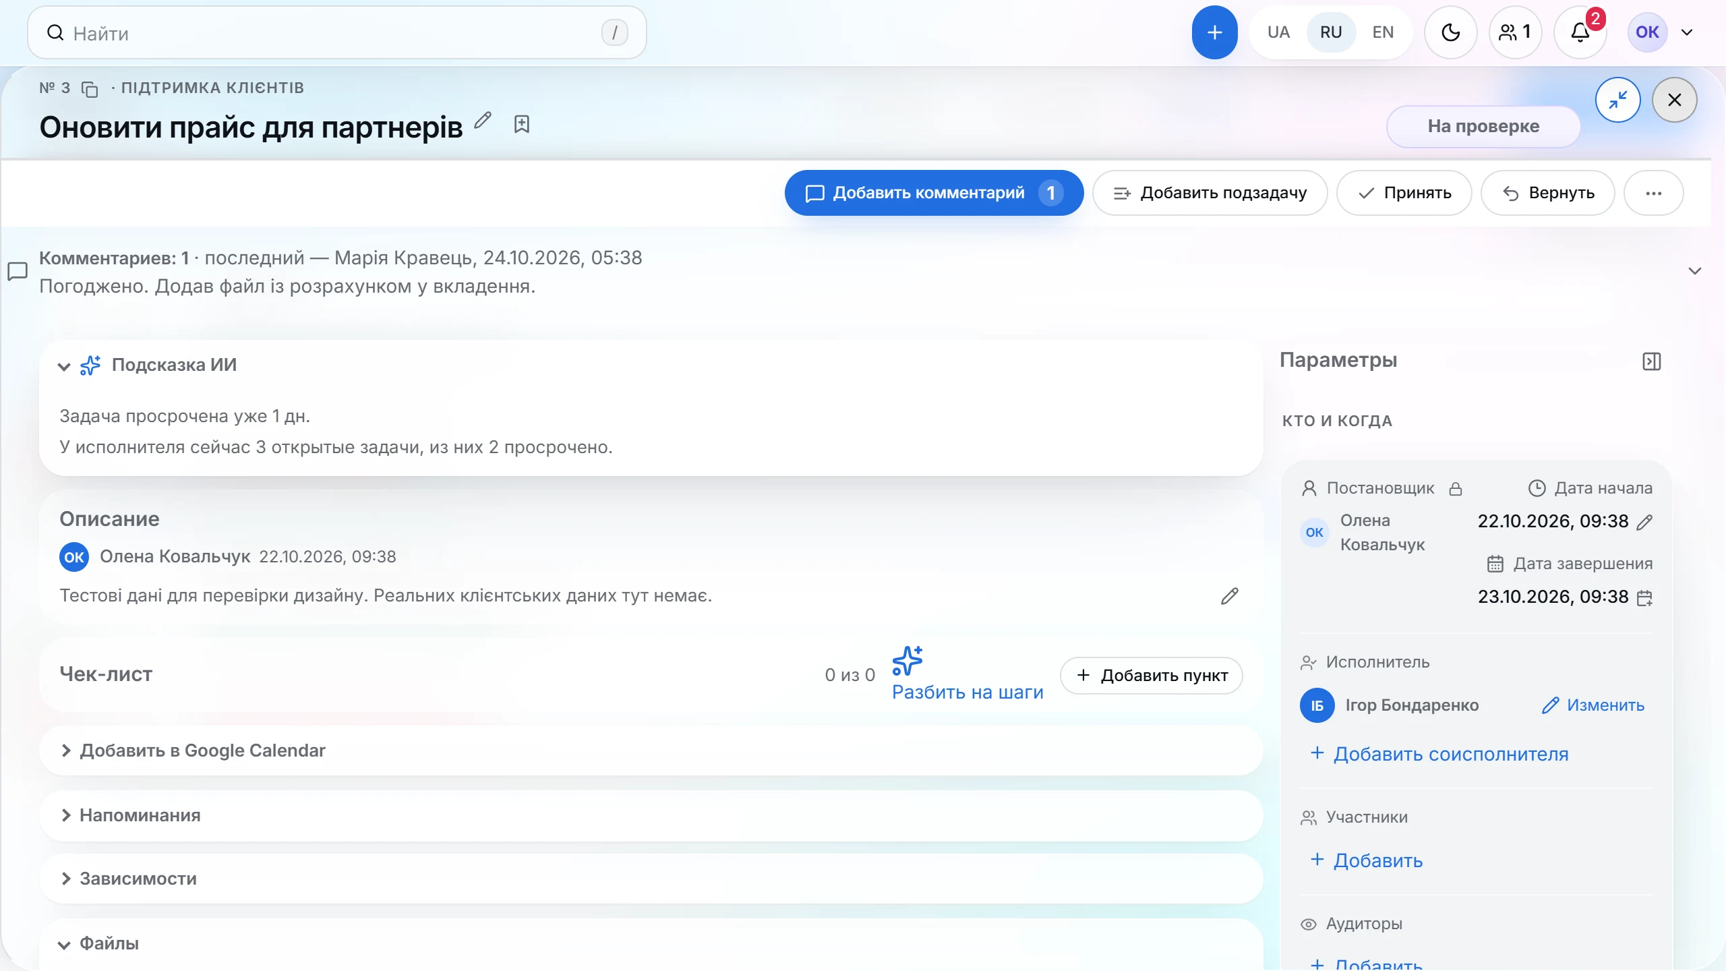Expand comments with the chevron on the right
Screen dimensions: 1726x971
[x=1694, y=271]
